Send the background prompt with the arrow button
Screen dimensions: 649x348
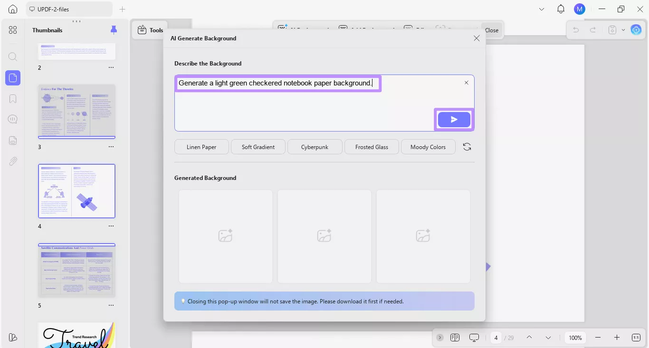coord(454,120)
